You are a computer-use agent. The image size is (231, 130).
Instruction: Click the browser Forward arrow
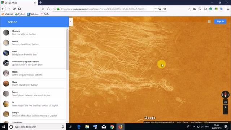(x=9, y=9)
